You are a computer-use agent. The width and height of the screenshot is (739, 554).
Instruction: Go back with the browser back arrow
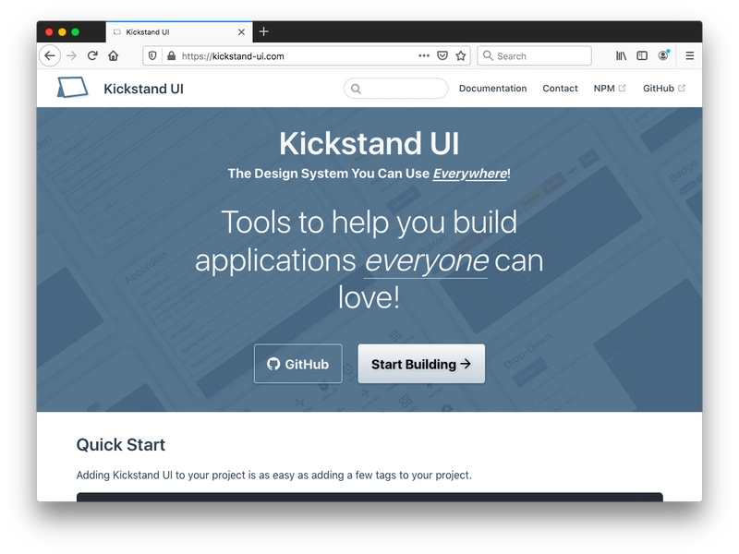tap(50, 56)
